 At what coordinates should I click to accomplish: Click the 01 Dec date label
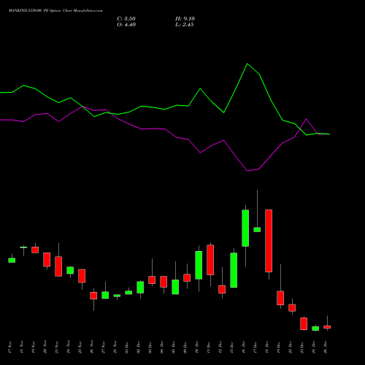[x=127, y=347]
